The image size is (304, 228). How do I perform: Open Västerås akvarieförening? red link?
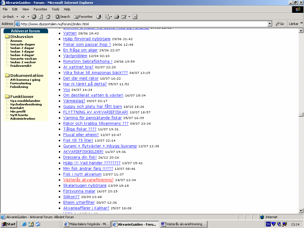pyautogui.click(x=88, y=180)
